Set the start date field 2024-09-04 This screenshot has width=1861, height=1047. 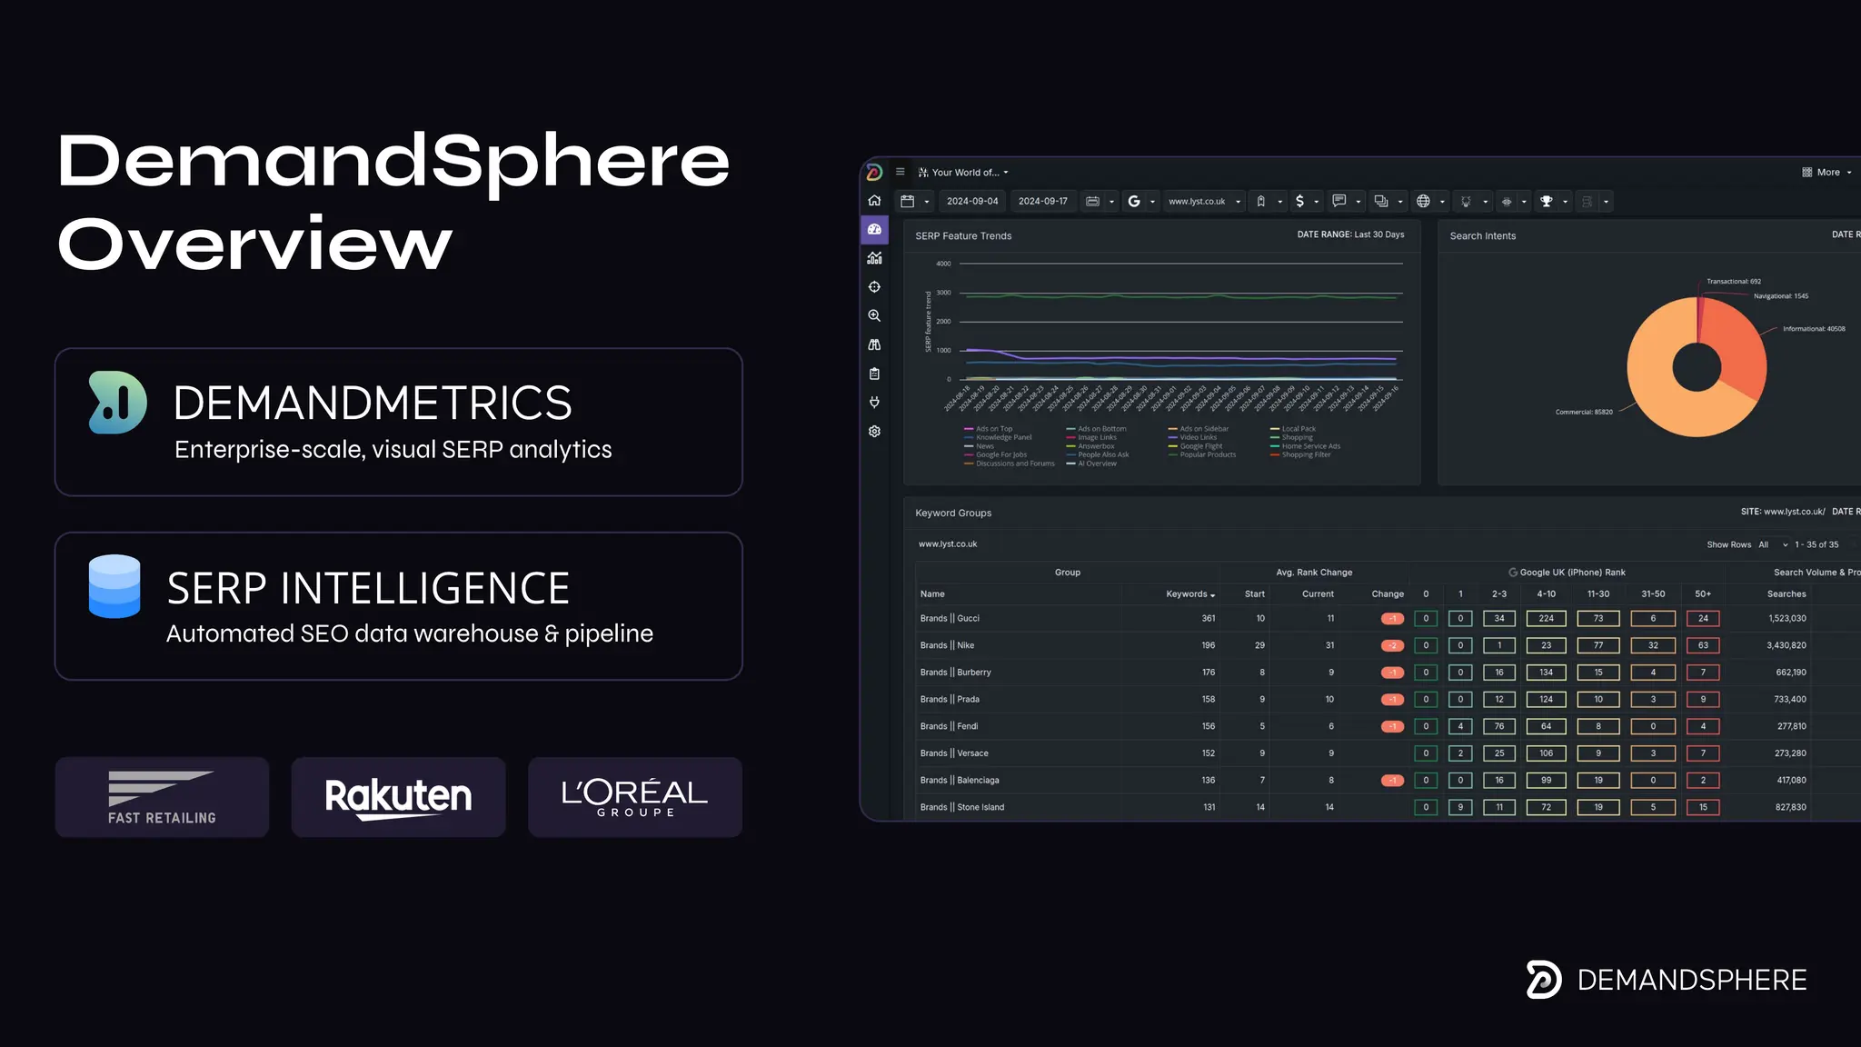pos(972,202)
